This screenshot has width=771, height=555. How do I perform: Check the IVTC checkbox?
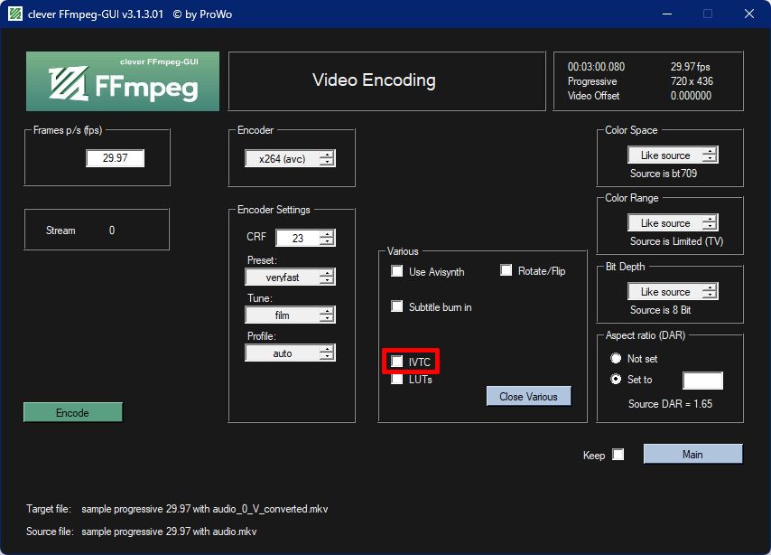click(x=397, y=362)
